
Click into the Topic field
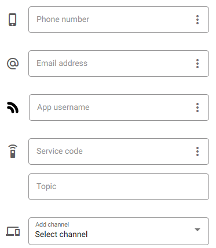(x=119, y=187)
